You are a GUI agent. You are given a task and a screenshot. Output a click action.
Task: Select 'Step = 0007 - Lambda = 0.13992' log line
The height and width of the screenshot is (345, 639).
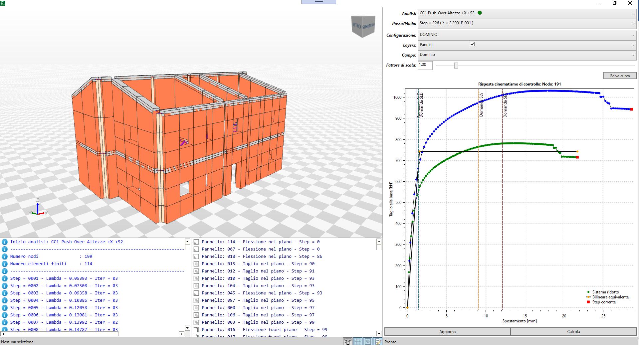click(64, 322)
